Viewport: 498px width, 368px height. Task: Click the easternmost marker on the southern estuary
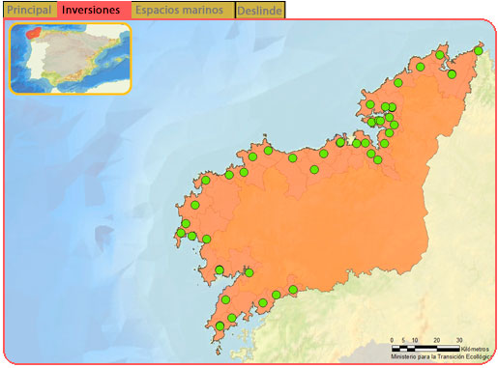coord(293,290)
